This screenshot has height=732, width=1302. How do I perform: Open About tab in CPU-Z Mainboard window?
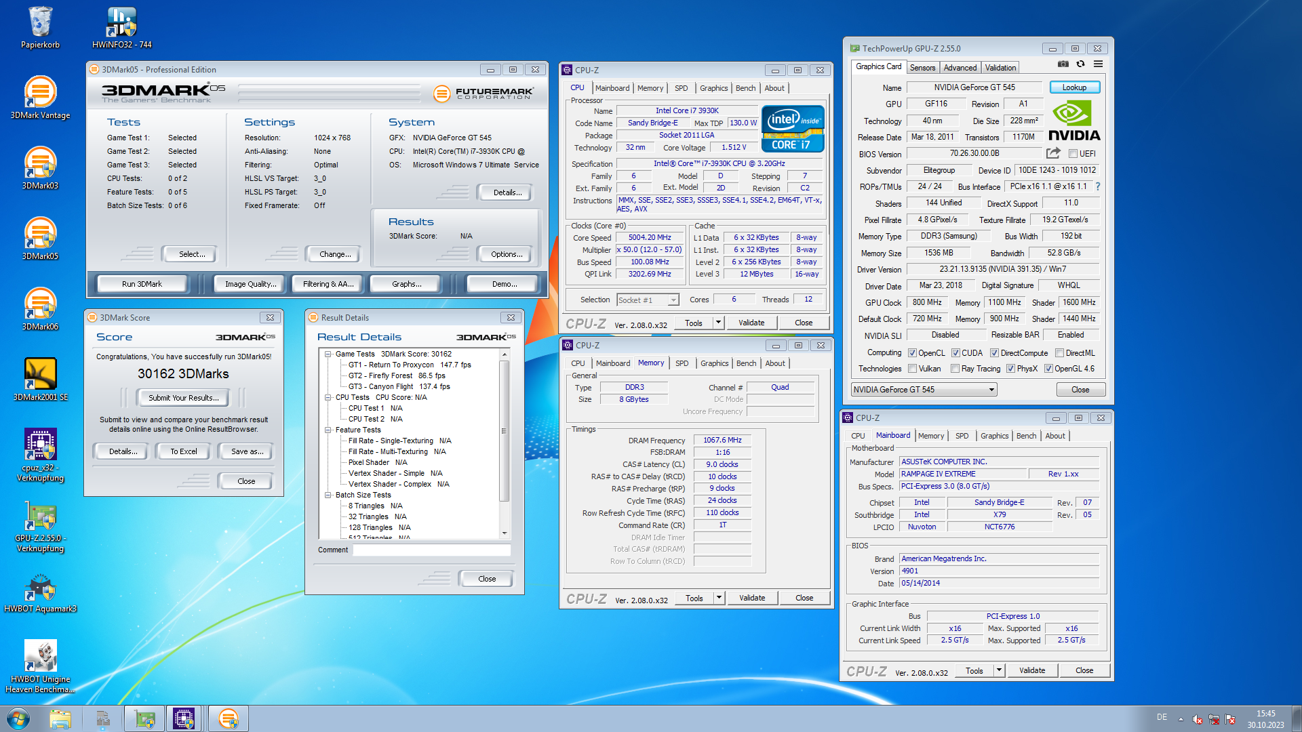click(x=1055, y=436)
